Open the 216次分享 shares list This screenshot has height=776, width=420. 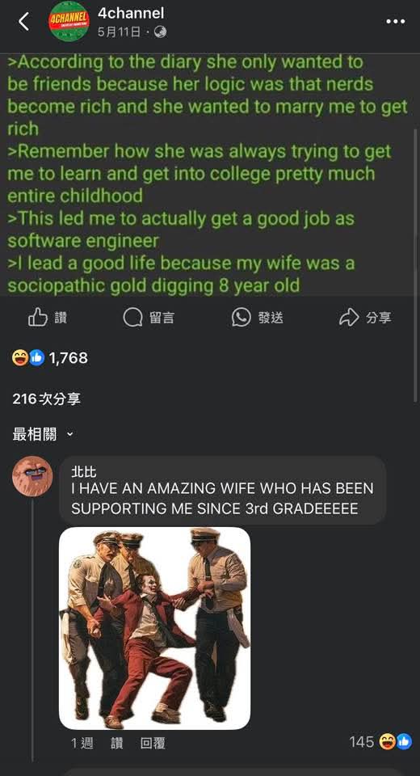pos(47,399)
